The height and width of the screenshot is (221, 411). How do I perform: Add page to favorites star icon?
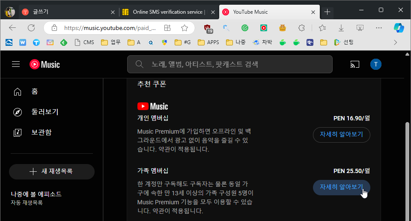(185, 28)
